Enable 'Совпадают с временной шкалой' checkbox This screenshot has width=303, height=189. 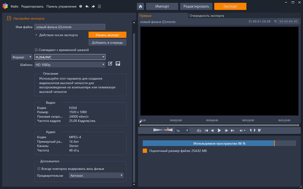point(36,50)
